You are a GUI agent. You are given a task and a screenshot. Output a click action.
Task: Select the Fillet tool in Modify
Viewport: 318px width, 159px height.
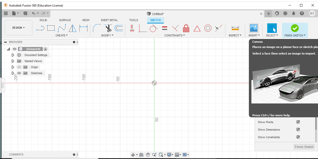point(97,28)
